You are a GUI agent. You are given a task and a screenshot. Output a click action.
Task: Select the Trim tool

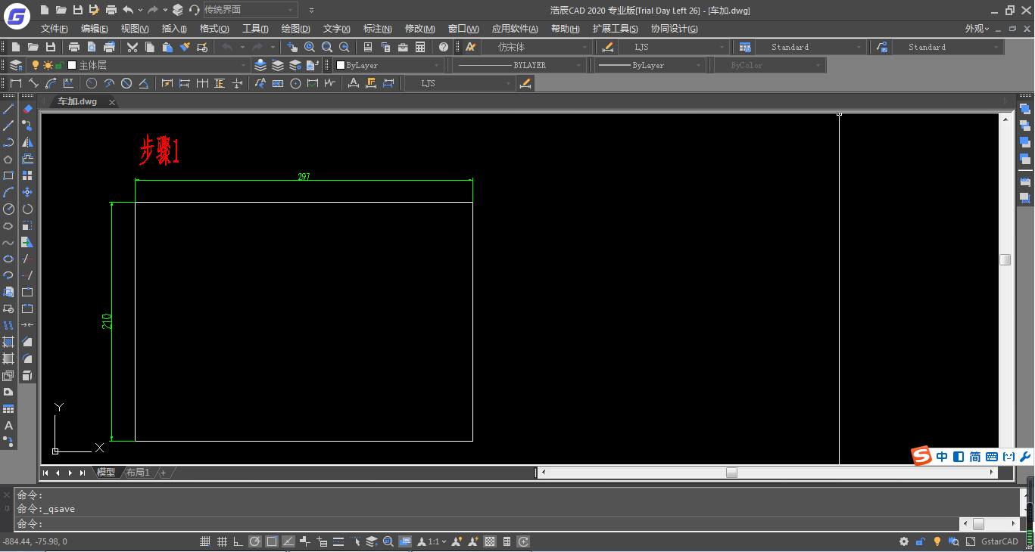[27, 259]
